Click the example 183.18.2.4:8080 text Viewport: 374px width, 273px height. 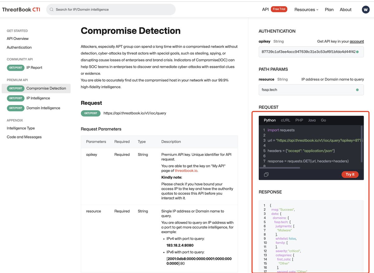[x=180, y=245]
